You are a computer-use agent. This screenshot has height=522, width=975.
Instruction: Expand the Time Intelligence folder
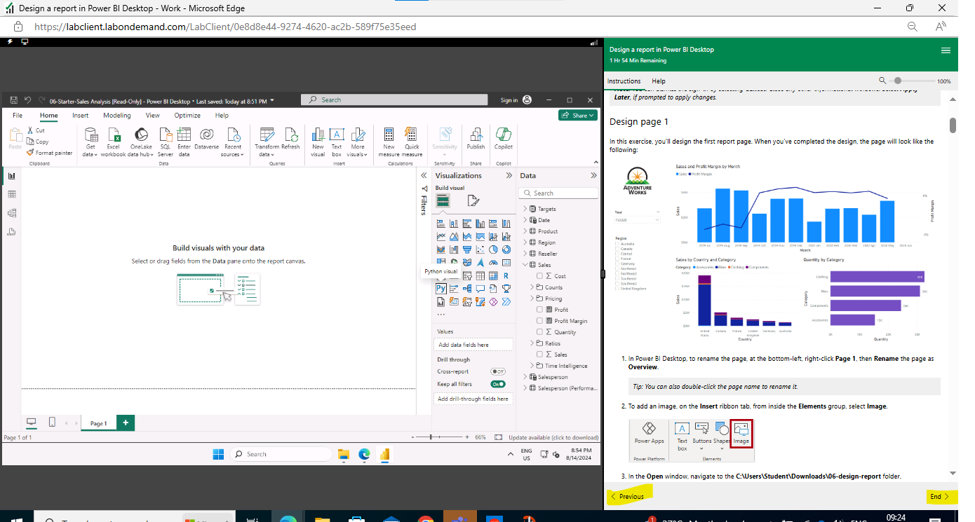(x=532, y=365)
